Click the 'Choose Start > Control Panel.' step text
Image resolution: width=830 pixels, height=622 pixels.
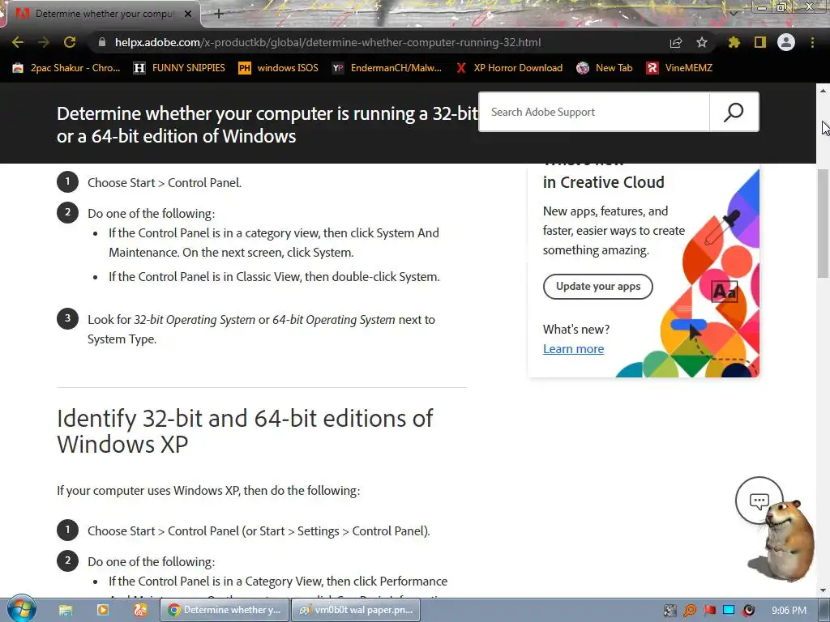(164, 183)
